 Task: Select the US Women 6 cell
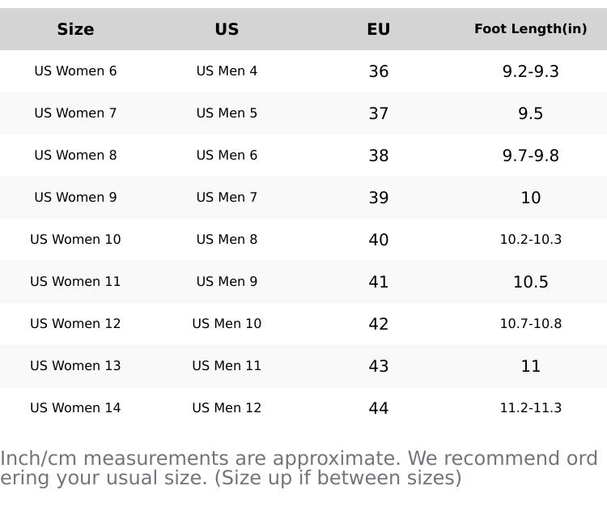[75, 71]
